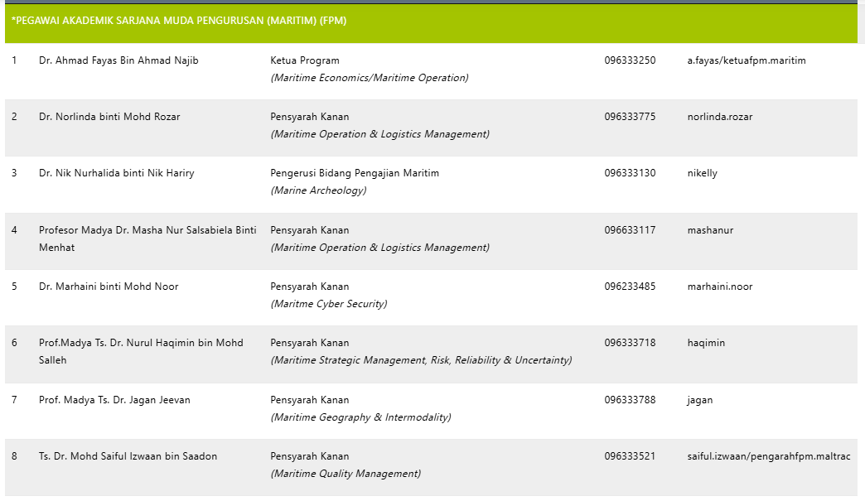The width and height of the screenshot is (865, 501).
Task: Click the email norlinda.rozar
Action: point(719,117)
